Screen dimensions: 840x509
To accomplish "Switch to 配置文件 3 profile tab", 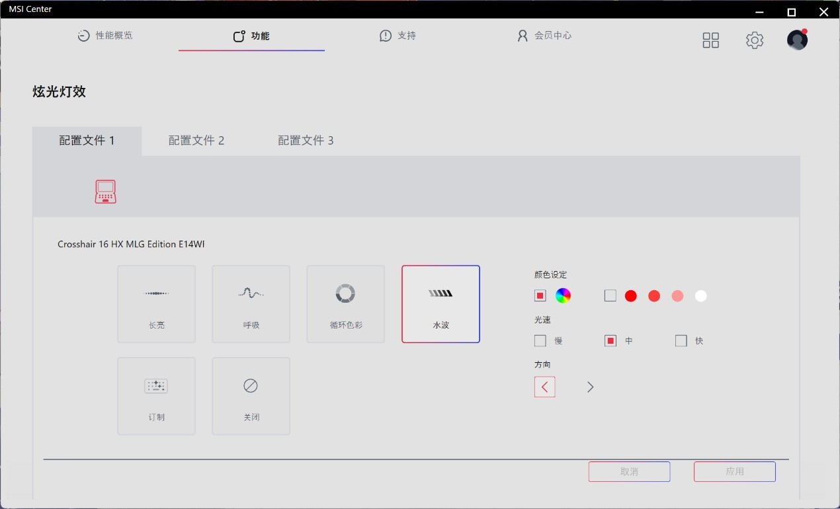I will tap(306, 141).
